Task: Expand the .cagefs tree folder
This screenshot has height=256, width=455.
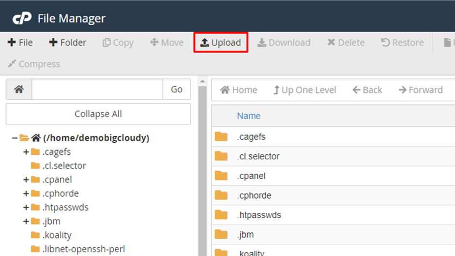Action: (26, 152)
